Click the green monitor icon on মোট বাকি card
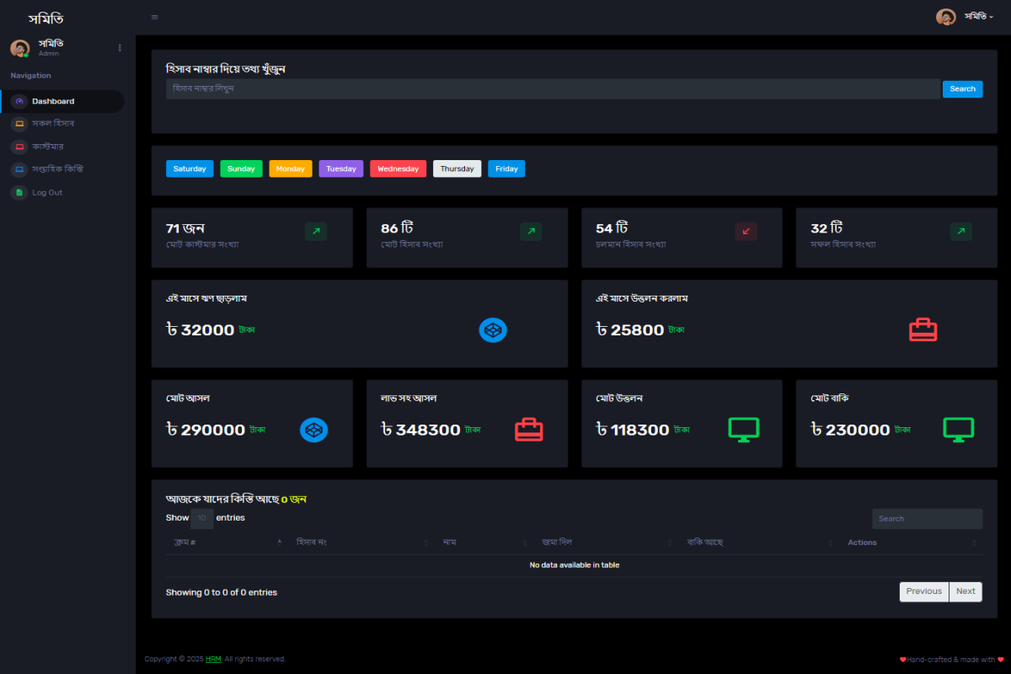This screenshot has height=674, width=1011. click(x=959, y=429)
